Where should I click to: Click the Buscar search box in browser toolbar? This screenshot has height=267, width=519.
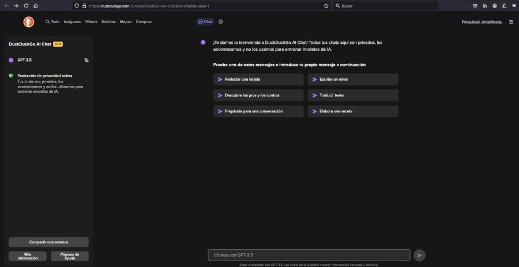pos(386,6)
